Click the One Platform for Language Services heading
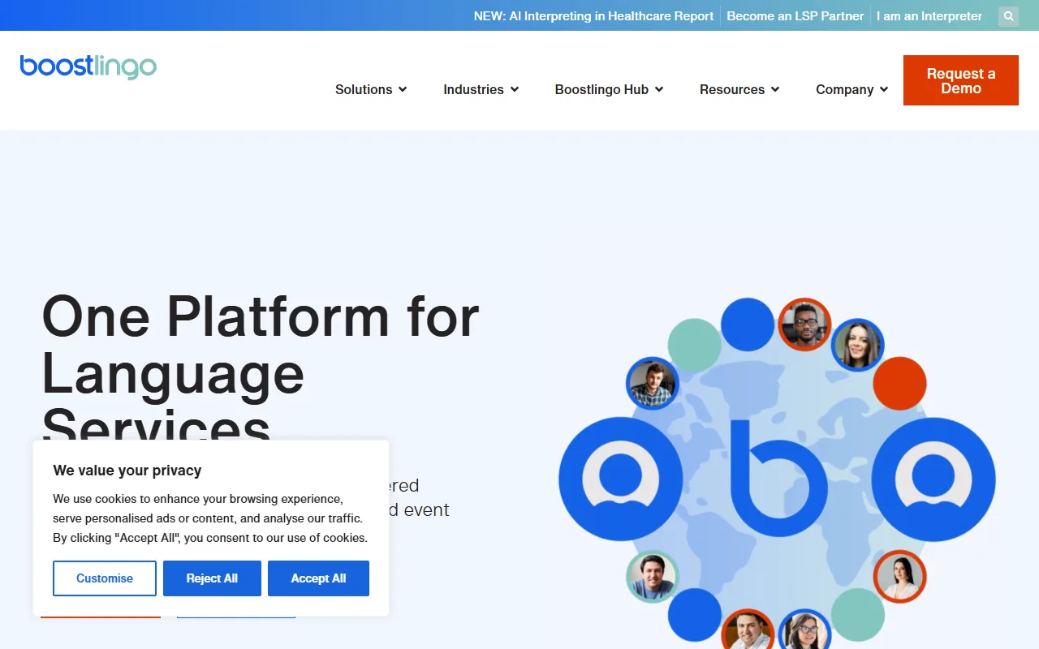 pos(261,373)
